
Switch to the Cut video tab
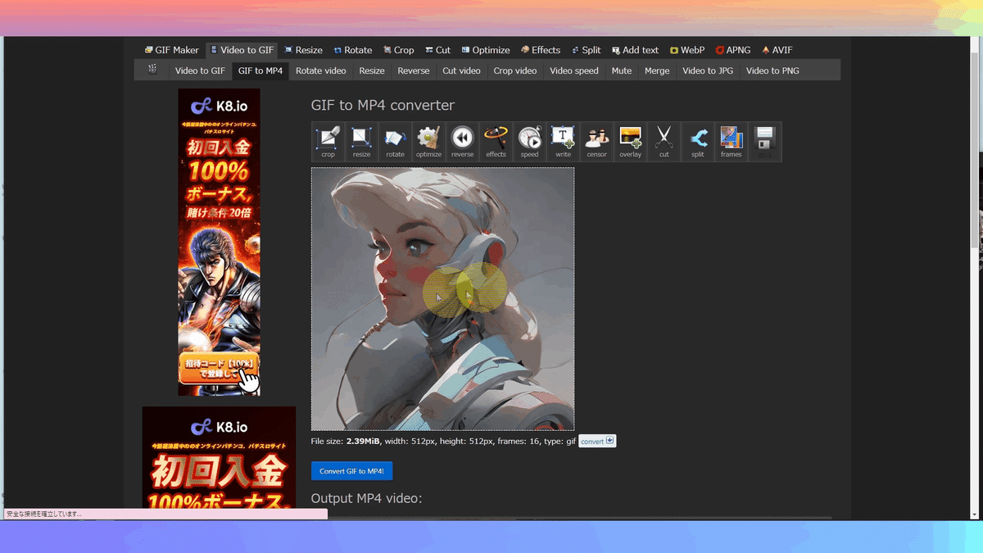(x=461, y=70)
